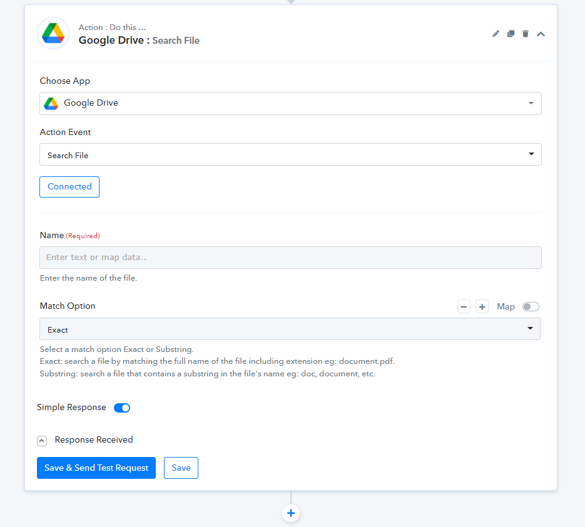
Task: Click the Match Option label
Action: tap(68, 306)
